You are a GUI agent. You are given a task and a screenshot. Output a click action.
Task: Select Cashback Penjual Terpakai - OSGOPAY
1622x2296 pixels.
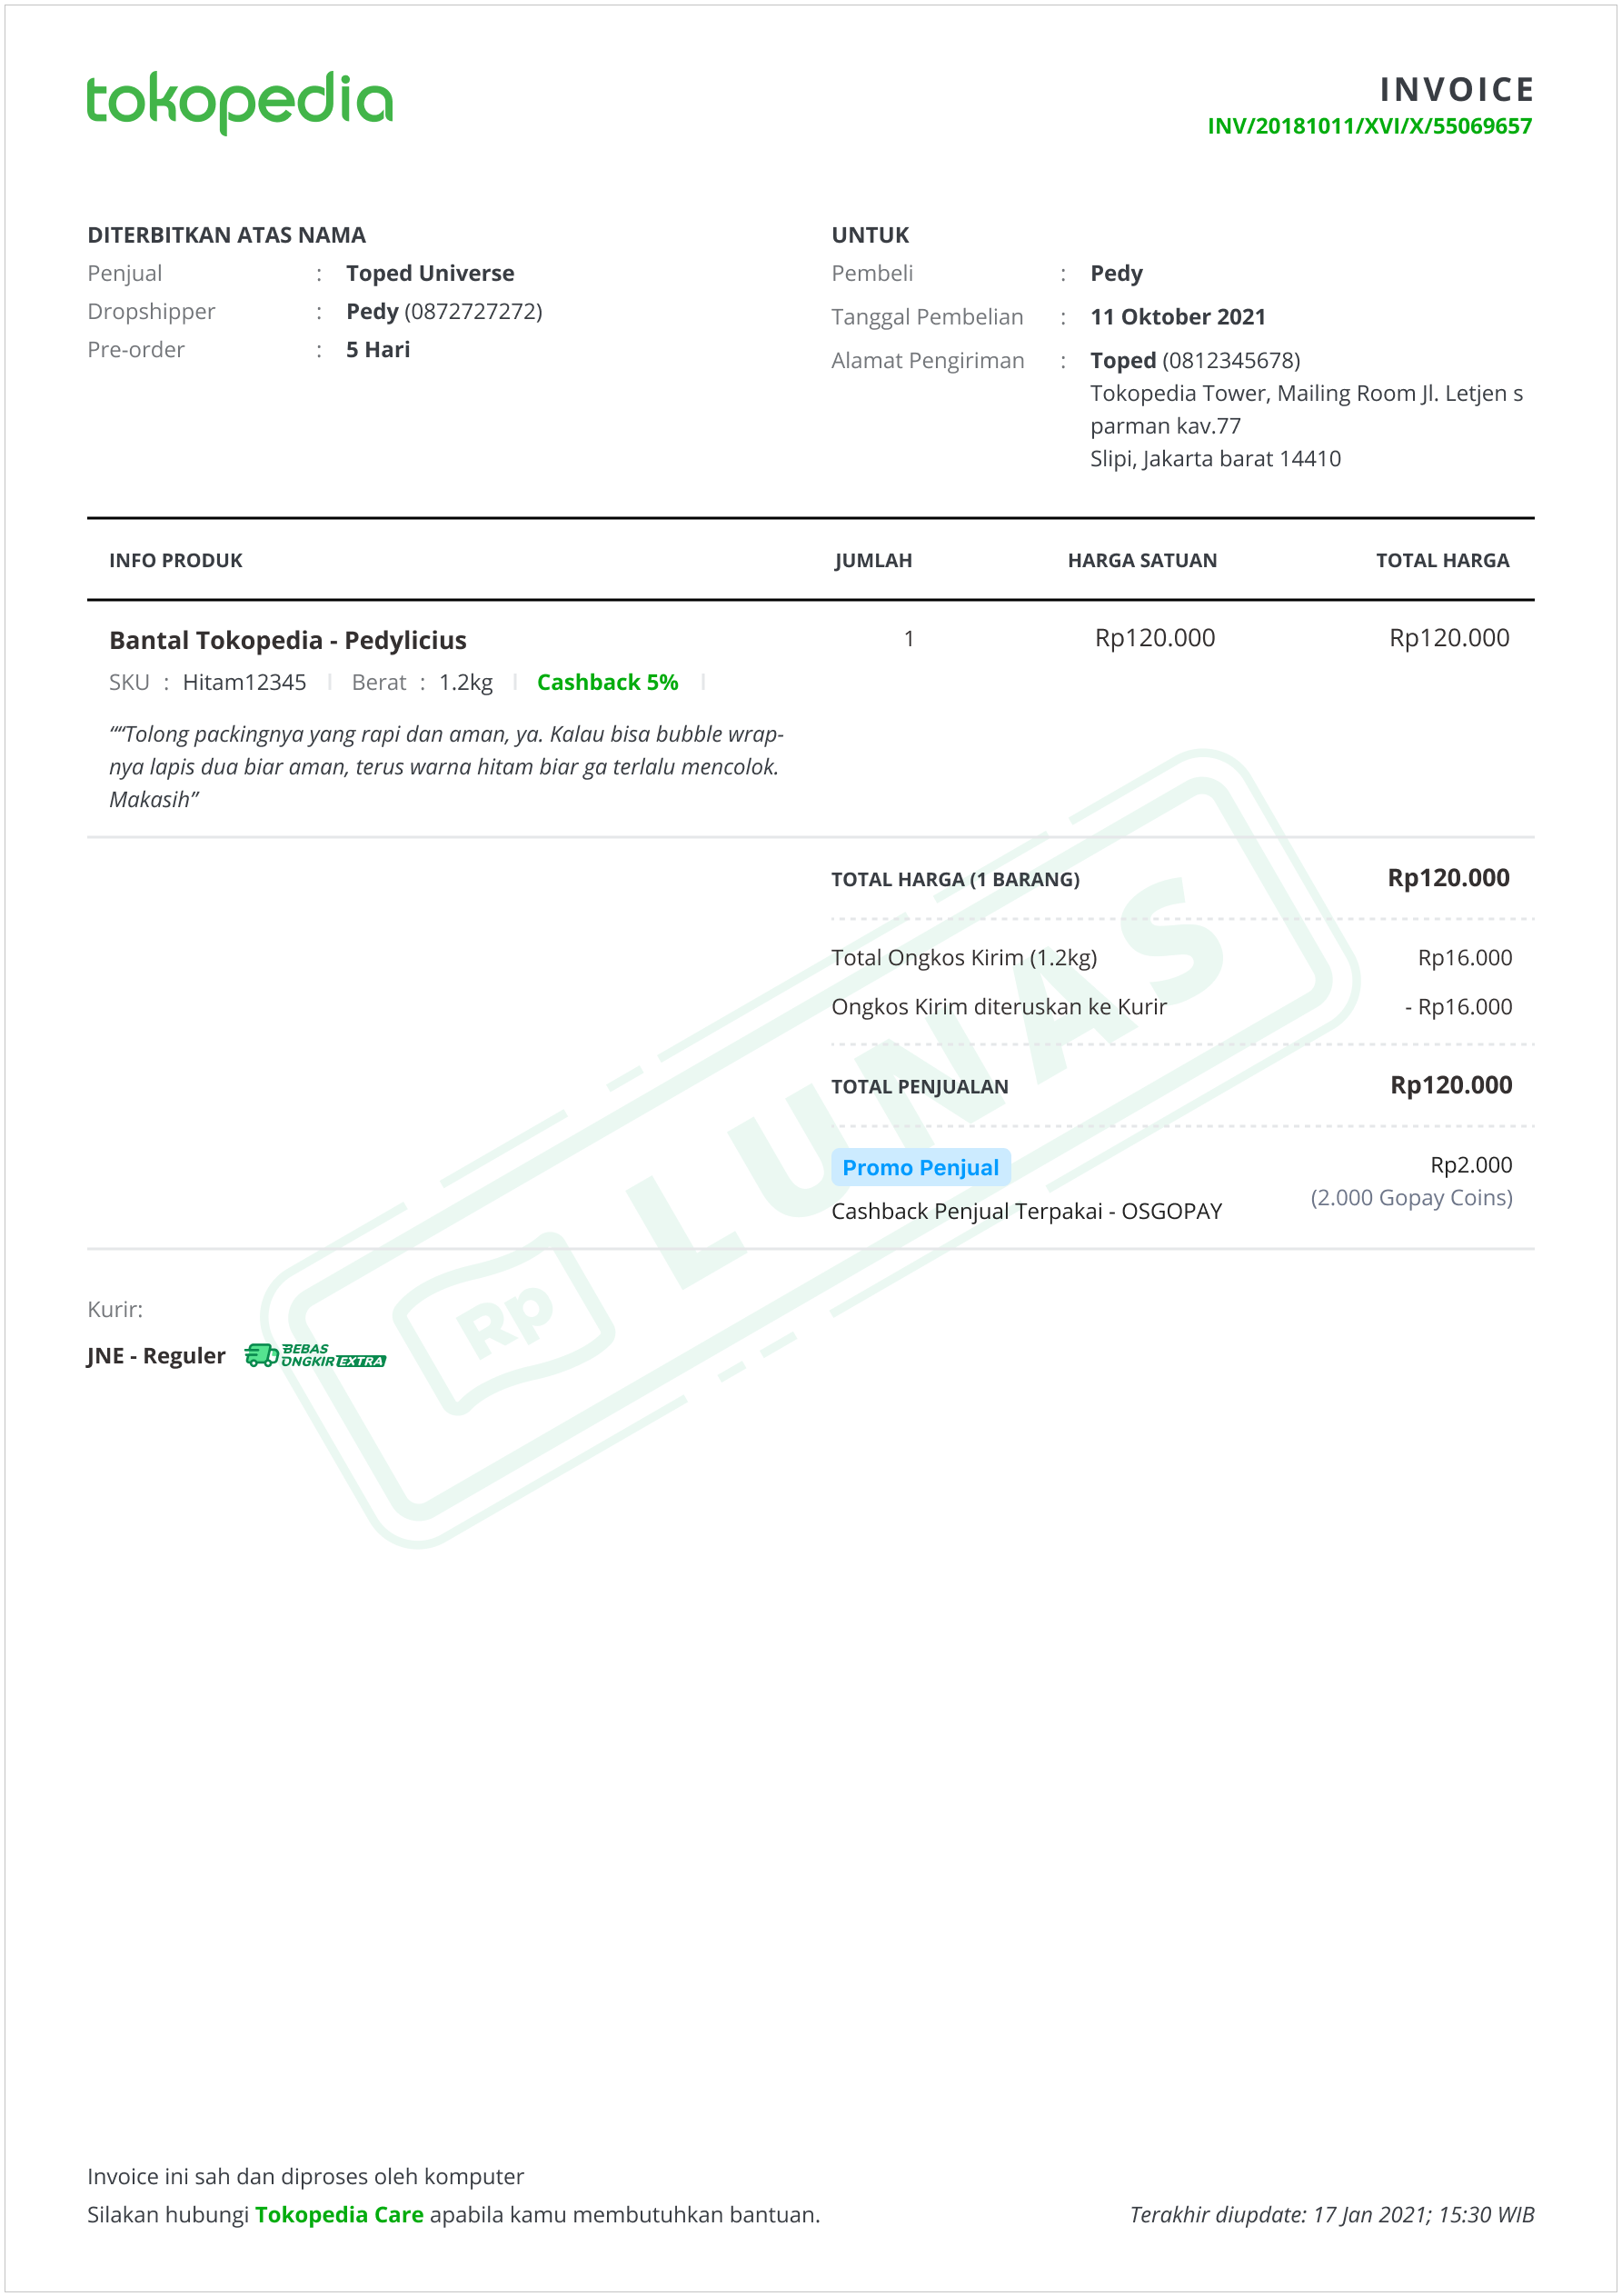tap(1027, 1211)
